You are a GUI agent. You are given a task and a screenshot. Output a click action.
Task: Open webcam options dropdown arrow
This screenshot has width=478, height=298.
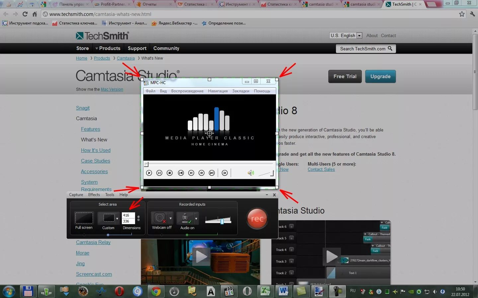click(171, 218)
